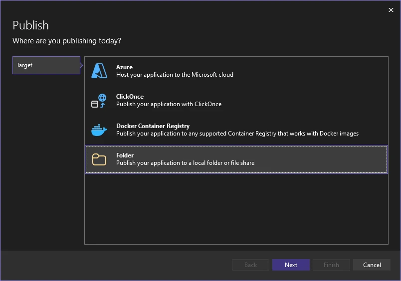Click the Next button
Screen dimensions: 401x281
[291, 265]
